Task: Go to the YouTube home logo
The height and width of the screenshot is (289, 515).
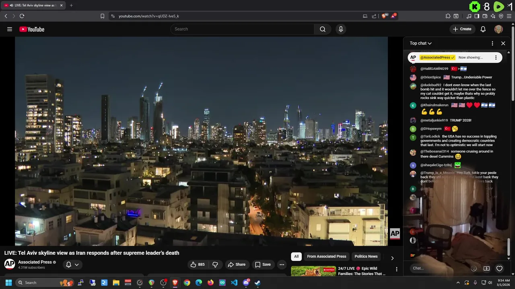Action: click(x=32, y=29)
